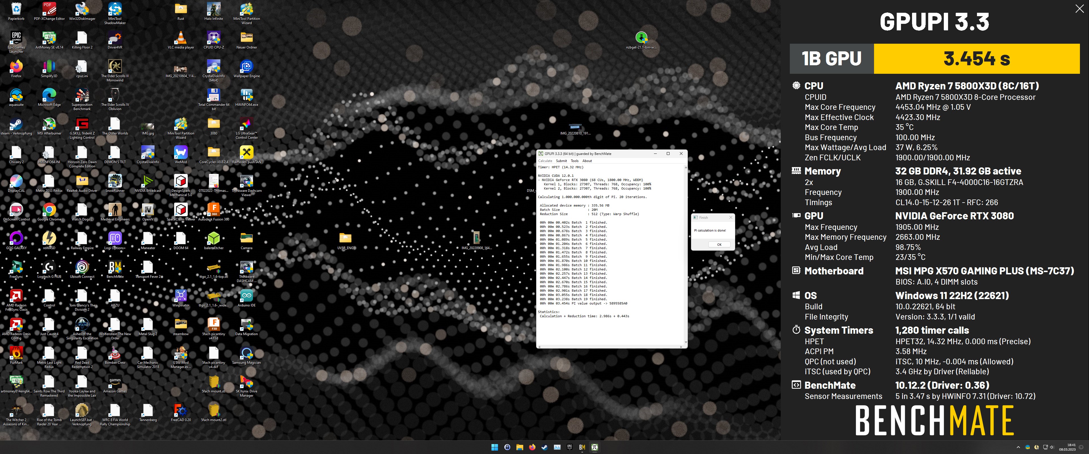The image size is (1089, 454).
Task: Open the Submit menu in GPUPI
Action: tap(562, 161)
